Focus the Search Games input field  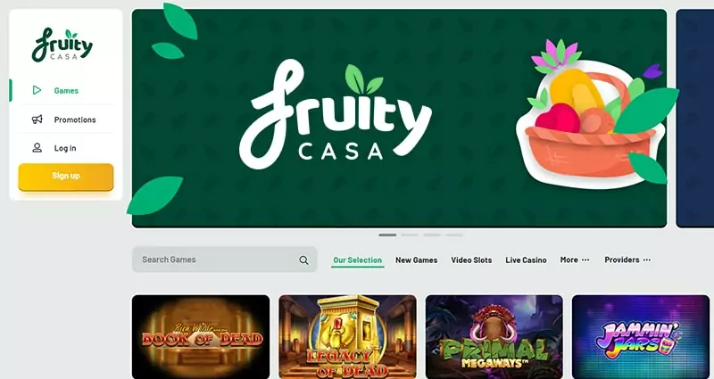225,260
